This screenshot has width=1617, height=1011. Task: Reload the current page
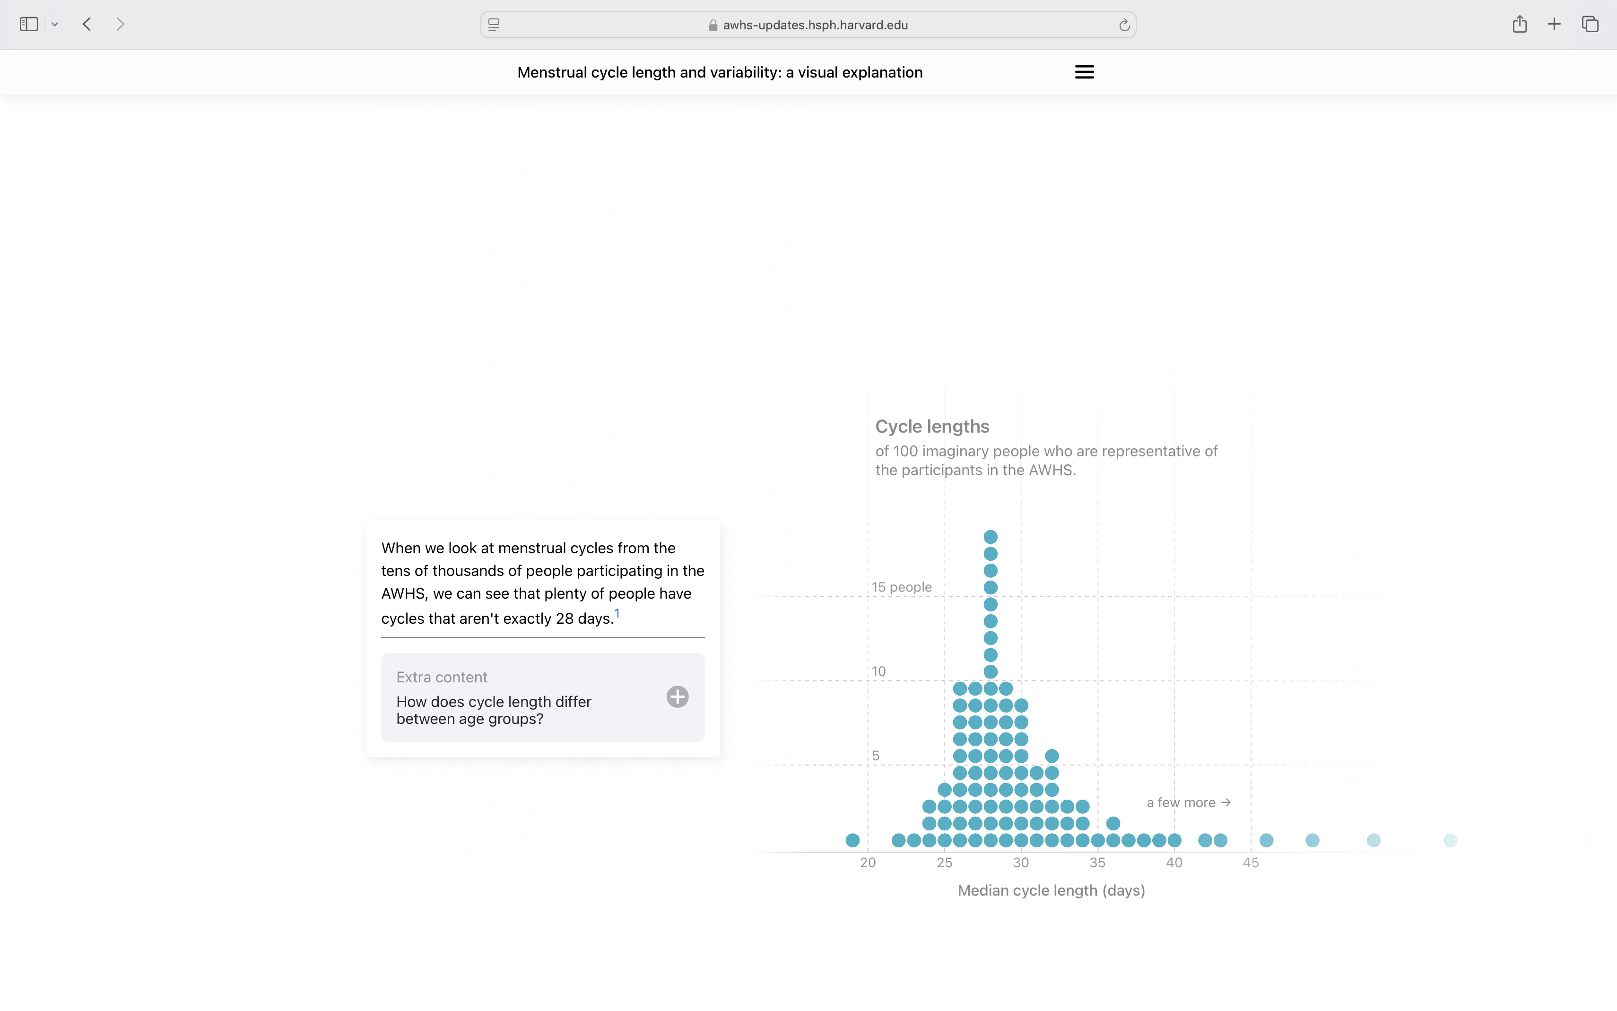[x=1125, y=24]
